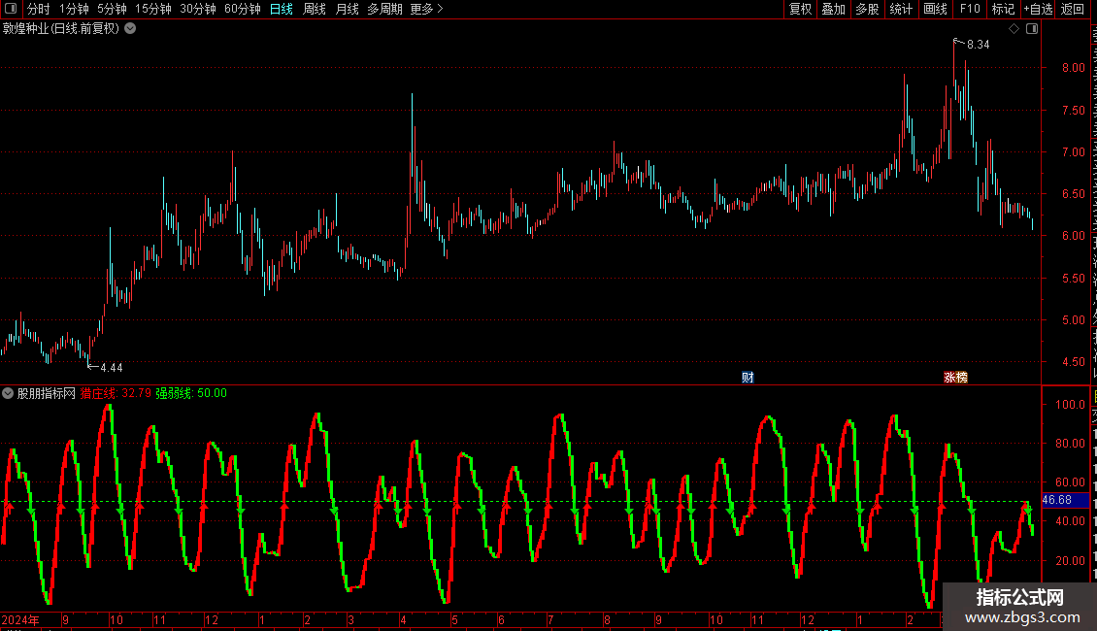Click the 6.00 price axis label

pyautogui.click(x=1073, y=236)
